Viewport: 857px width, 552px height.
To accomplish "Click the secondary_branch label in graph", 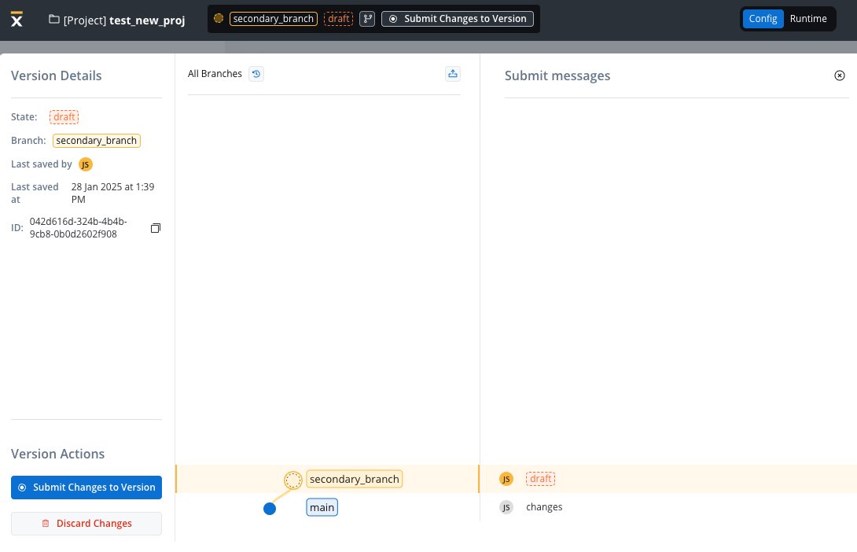I will click(354, 479).
